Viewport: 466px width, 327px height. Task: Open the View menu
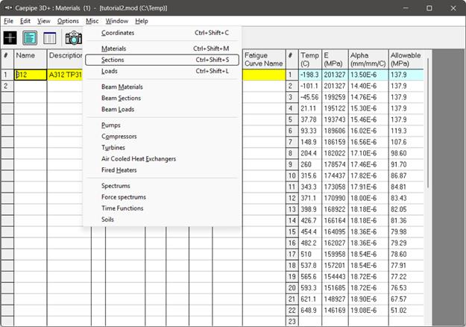tap(44, 21)
